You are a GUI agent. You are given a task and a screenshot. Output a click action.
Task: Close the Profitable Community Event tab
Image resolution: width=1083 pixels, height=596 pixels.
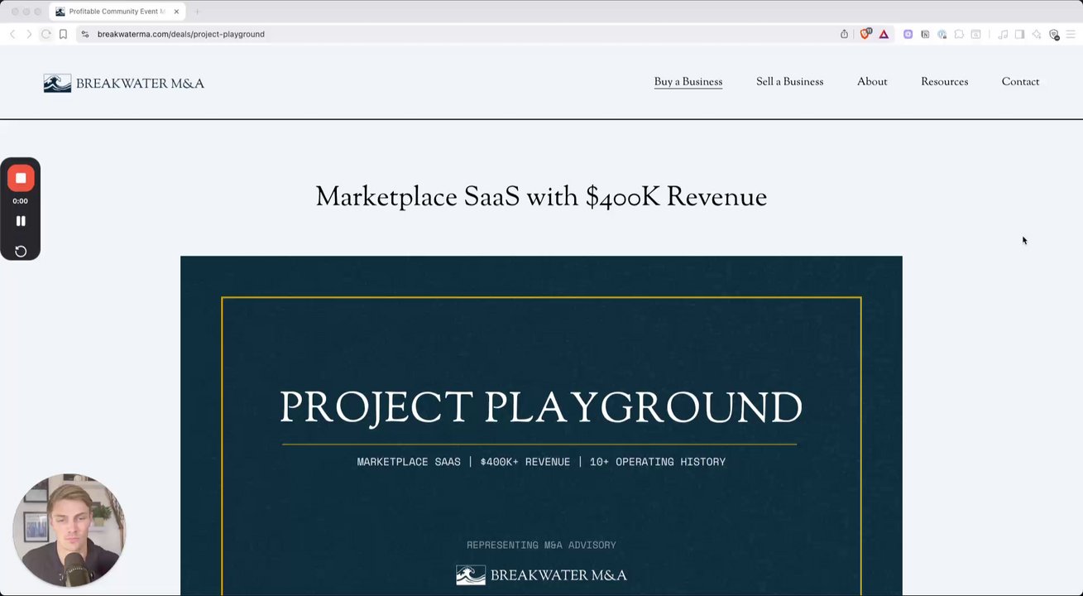click(176, 12)
